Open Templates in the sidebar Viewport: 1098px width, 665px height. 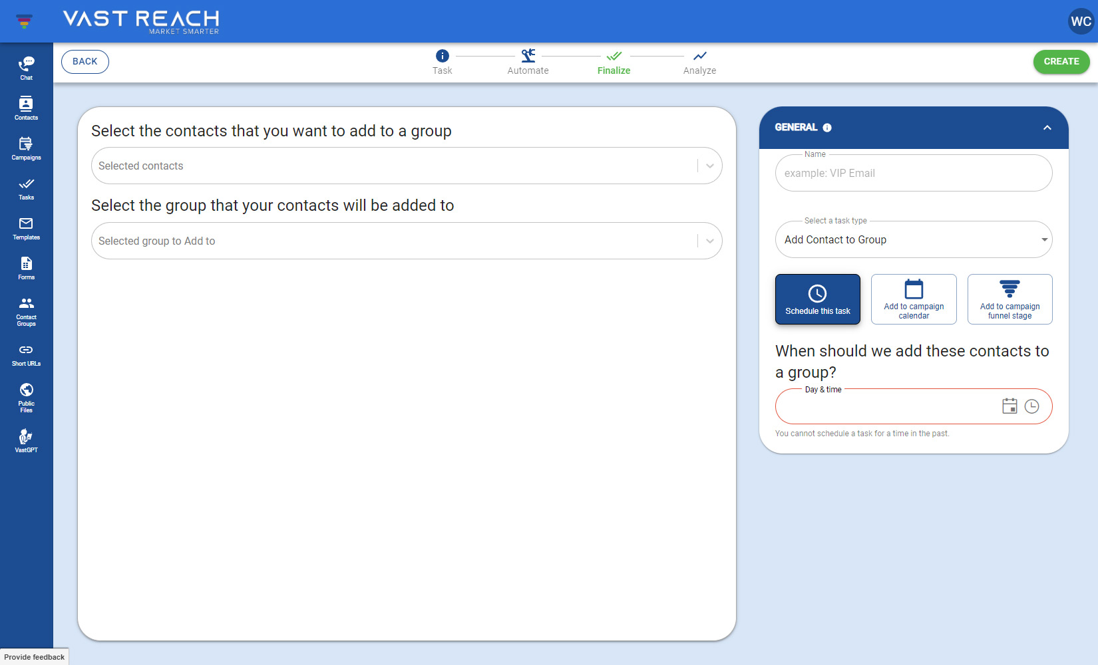(26, 228)
